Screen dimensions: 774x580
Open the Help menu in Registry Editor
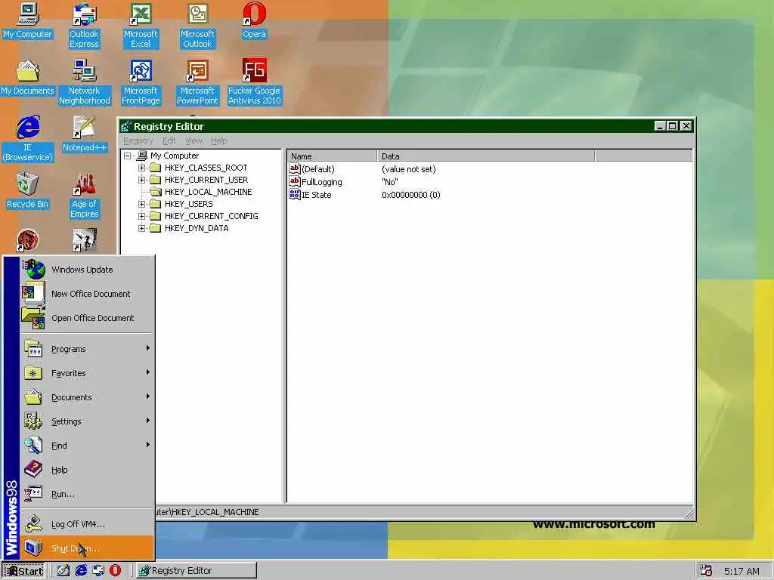click(x=218, y=141)
